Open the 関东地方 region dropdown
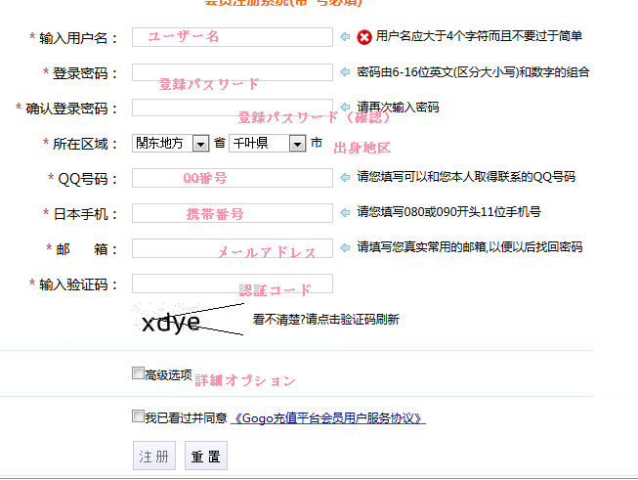The image size is (638, 480). coord(200,144)
